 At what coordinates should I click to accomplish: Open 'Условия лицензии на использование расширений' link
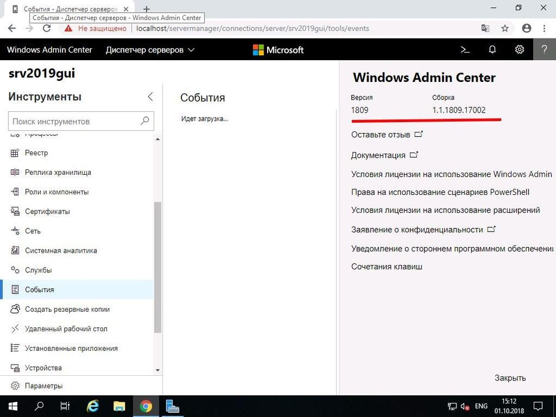(445, 210)
